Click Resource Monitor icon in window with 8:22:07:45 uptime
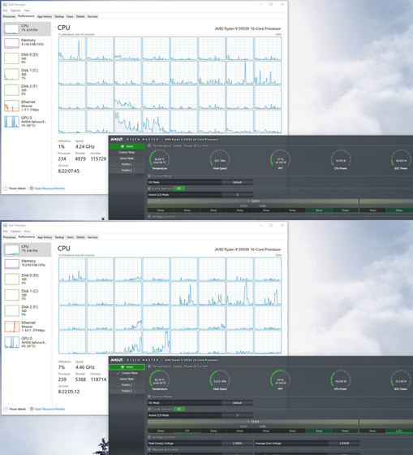 32,188
